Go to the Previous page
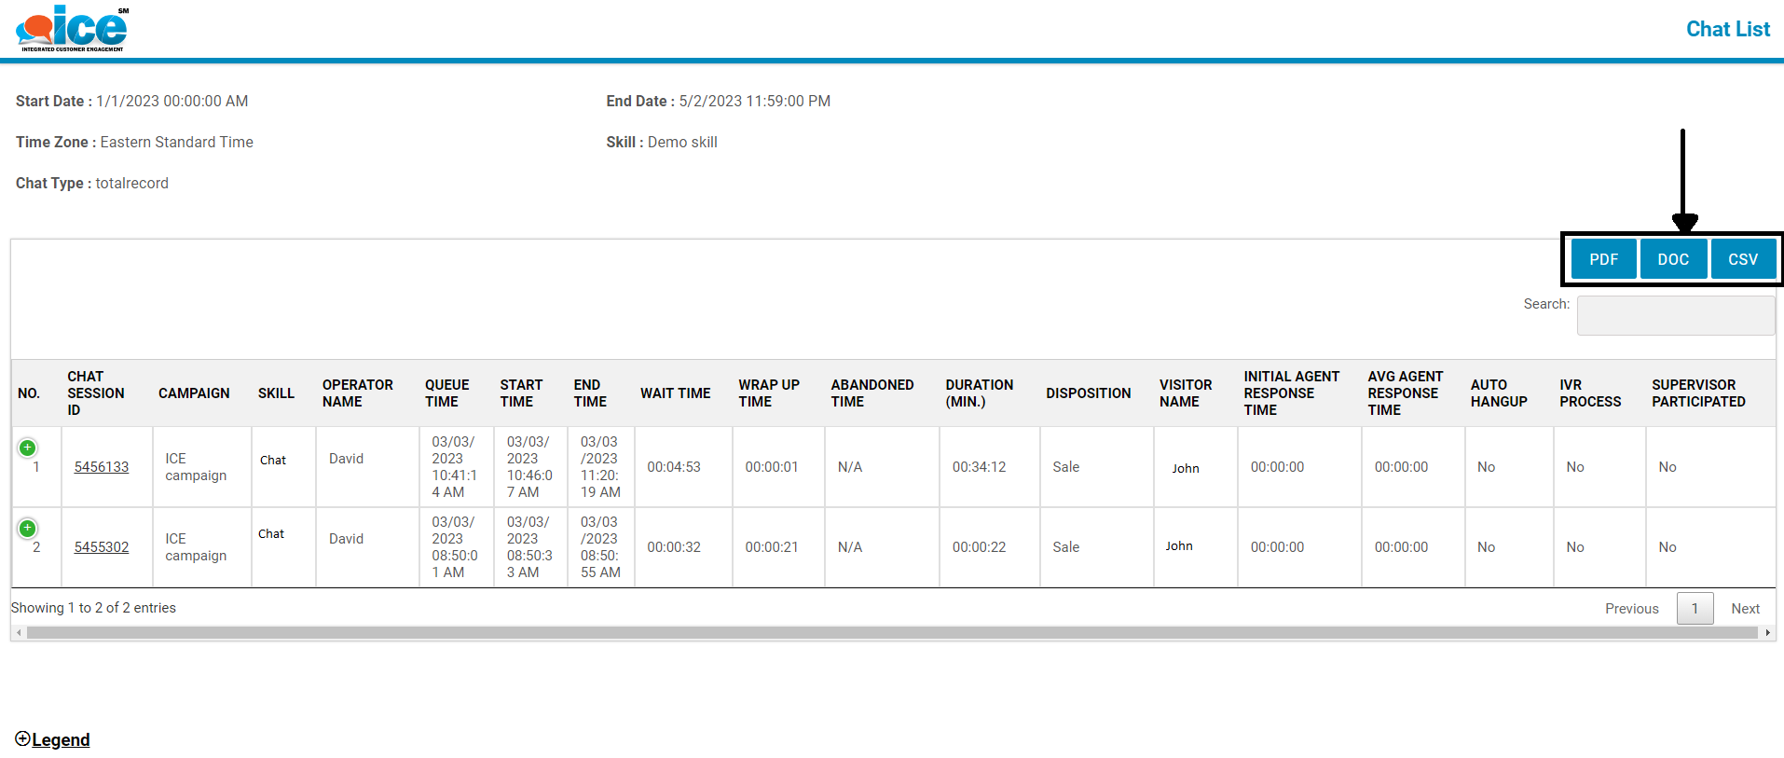This screenshot has height=758, width=1784. (x=1631, y=609)
